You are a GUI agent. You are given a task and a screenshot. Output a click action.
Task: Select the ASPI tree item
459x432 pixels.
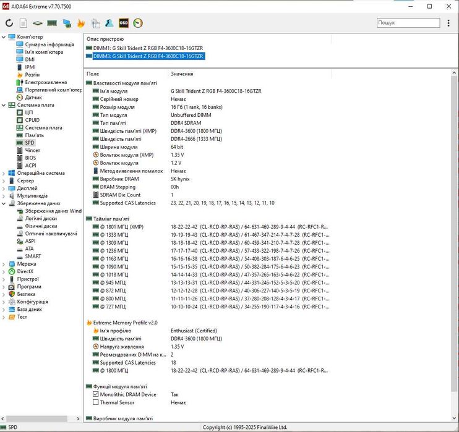point(30,241)
